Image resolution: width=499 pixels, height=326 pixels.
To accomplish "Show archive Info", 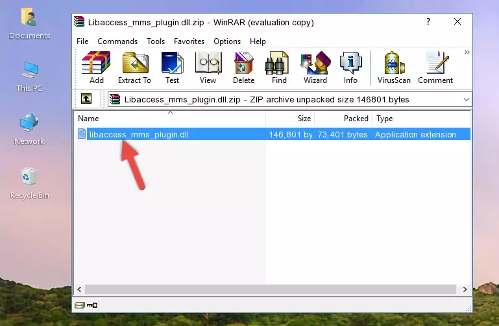I will point(350,67).
